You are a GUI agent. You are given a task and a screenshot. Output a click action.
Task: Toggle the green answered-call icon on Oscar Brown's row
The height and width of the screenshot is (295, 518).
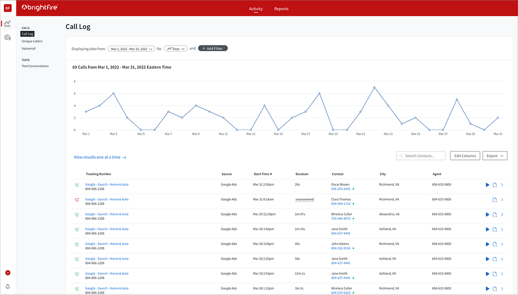(x=76, y=185)
